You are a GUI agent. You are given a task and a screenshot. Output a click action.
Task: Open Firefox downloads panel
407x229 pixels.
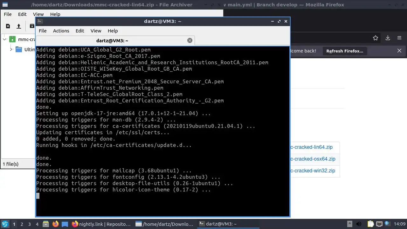388,38
